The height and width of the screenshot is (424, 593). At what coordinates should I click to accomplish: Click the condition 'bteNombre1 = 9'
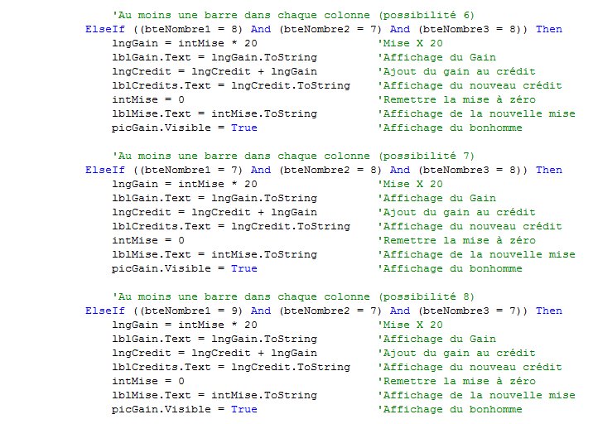(191, 311)
